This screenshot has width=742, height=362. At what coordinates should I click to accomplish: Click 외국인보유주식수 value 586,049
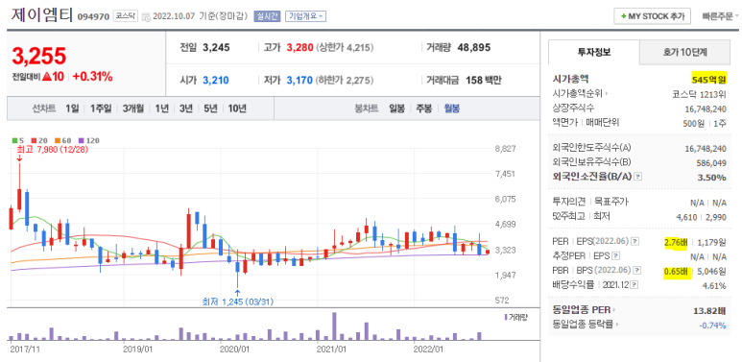[x=711, y=163]
